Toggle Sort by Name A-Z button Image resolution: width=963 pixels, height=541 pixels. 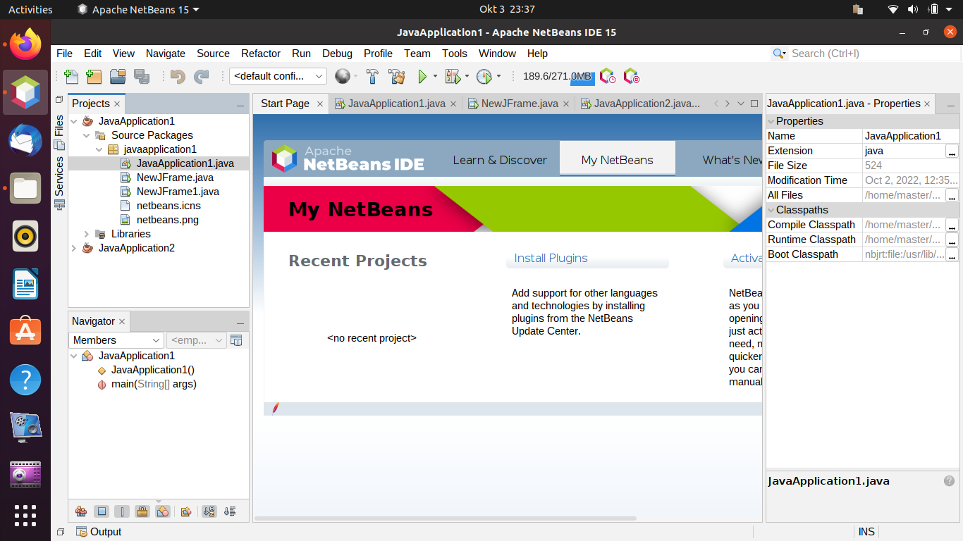209,511
